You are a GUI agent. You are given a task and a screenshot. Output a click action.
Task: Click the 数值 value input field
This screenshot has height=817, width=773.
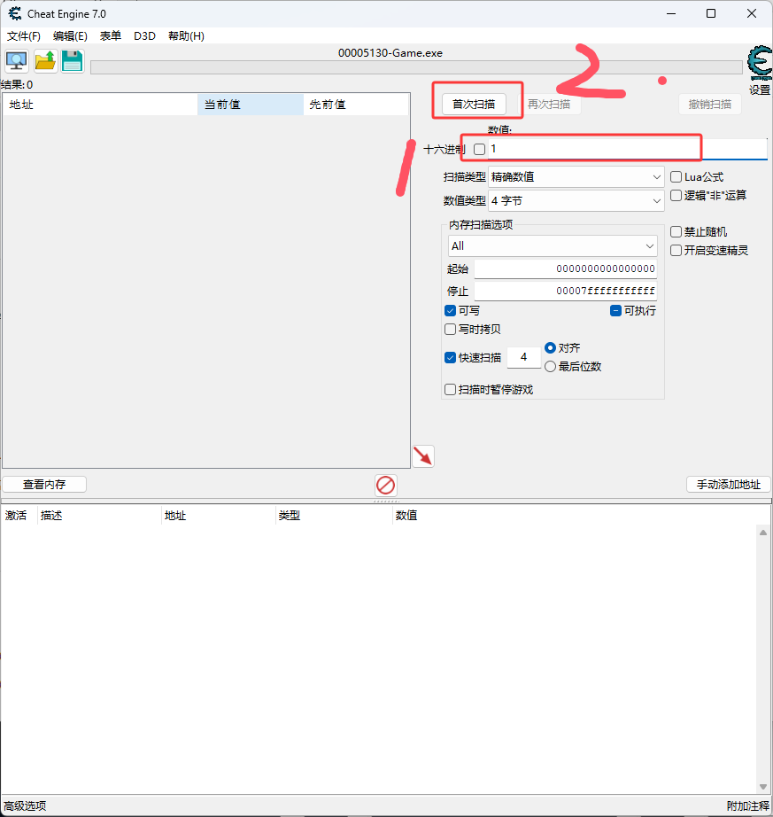(x=627, y=150)
